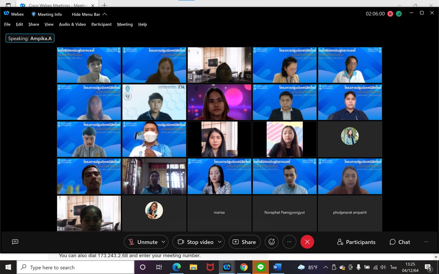Open McAfee shield icon in taskbar
This screenshot has height=274, width=439.
[210, 267]
